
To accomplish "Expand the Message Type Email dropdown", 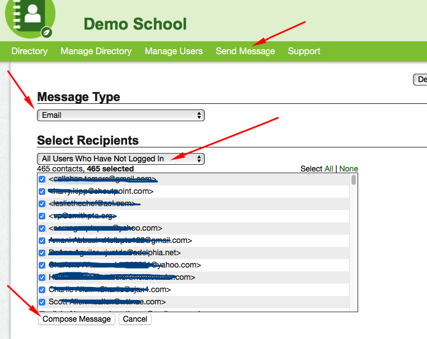I will coord(121,115).
